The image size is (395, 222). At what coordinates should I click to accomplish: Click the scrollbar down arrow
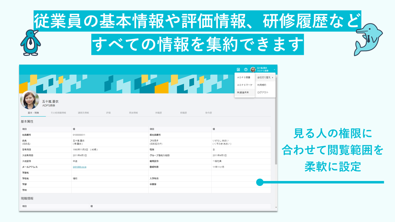click(276, 207)
